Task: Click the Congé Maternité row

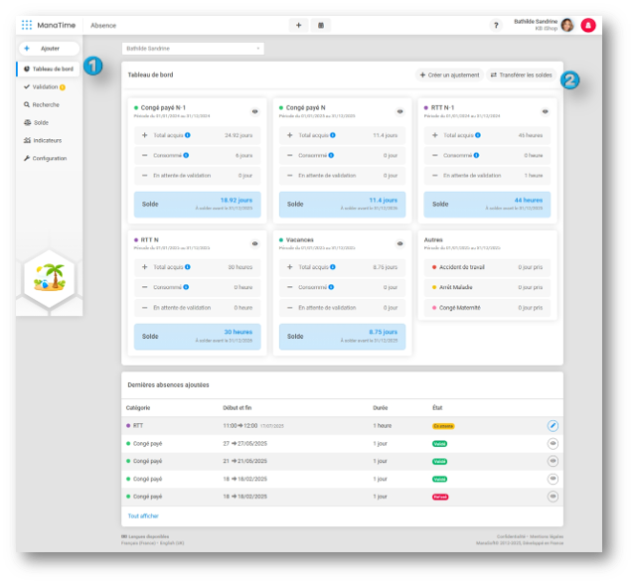Action: coord(487,308)
